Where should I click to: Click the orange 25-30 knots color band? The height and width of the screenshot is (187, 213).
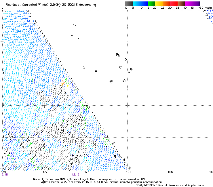pos(166,3)
